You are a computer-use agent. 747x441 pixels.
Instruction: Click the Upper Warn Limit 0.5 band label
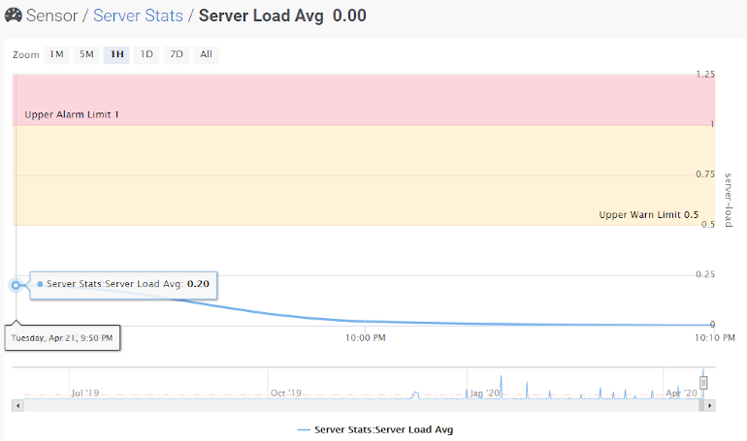(x=648, y=215)
